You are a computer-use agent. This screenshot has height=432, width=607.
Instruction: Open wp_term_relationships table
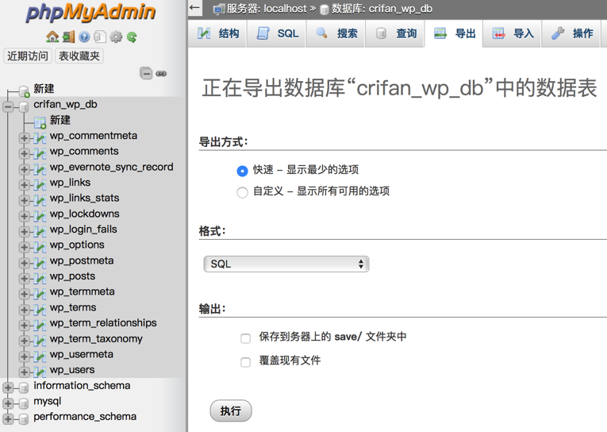(103, 323)
